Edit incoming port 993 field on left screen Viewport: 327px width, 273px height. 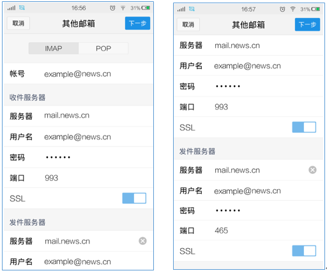click(x=79, y=178)
